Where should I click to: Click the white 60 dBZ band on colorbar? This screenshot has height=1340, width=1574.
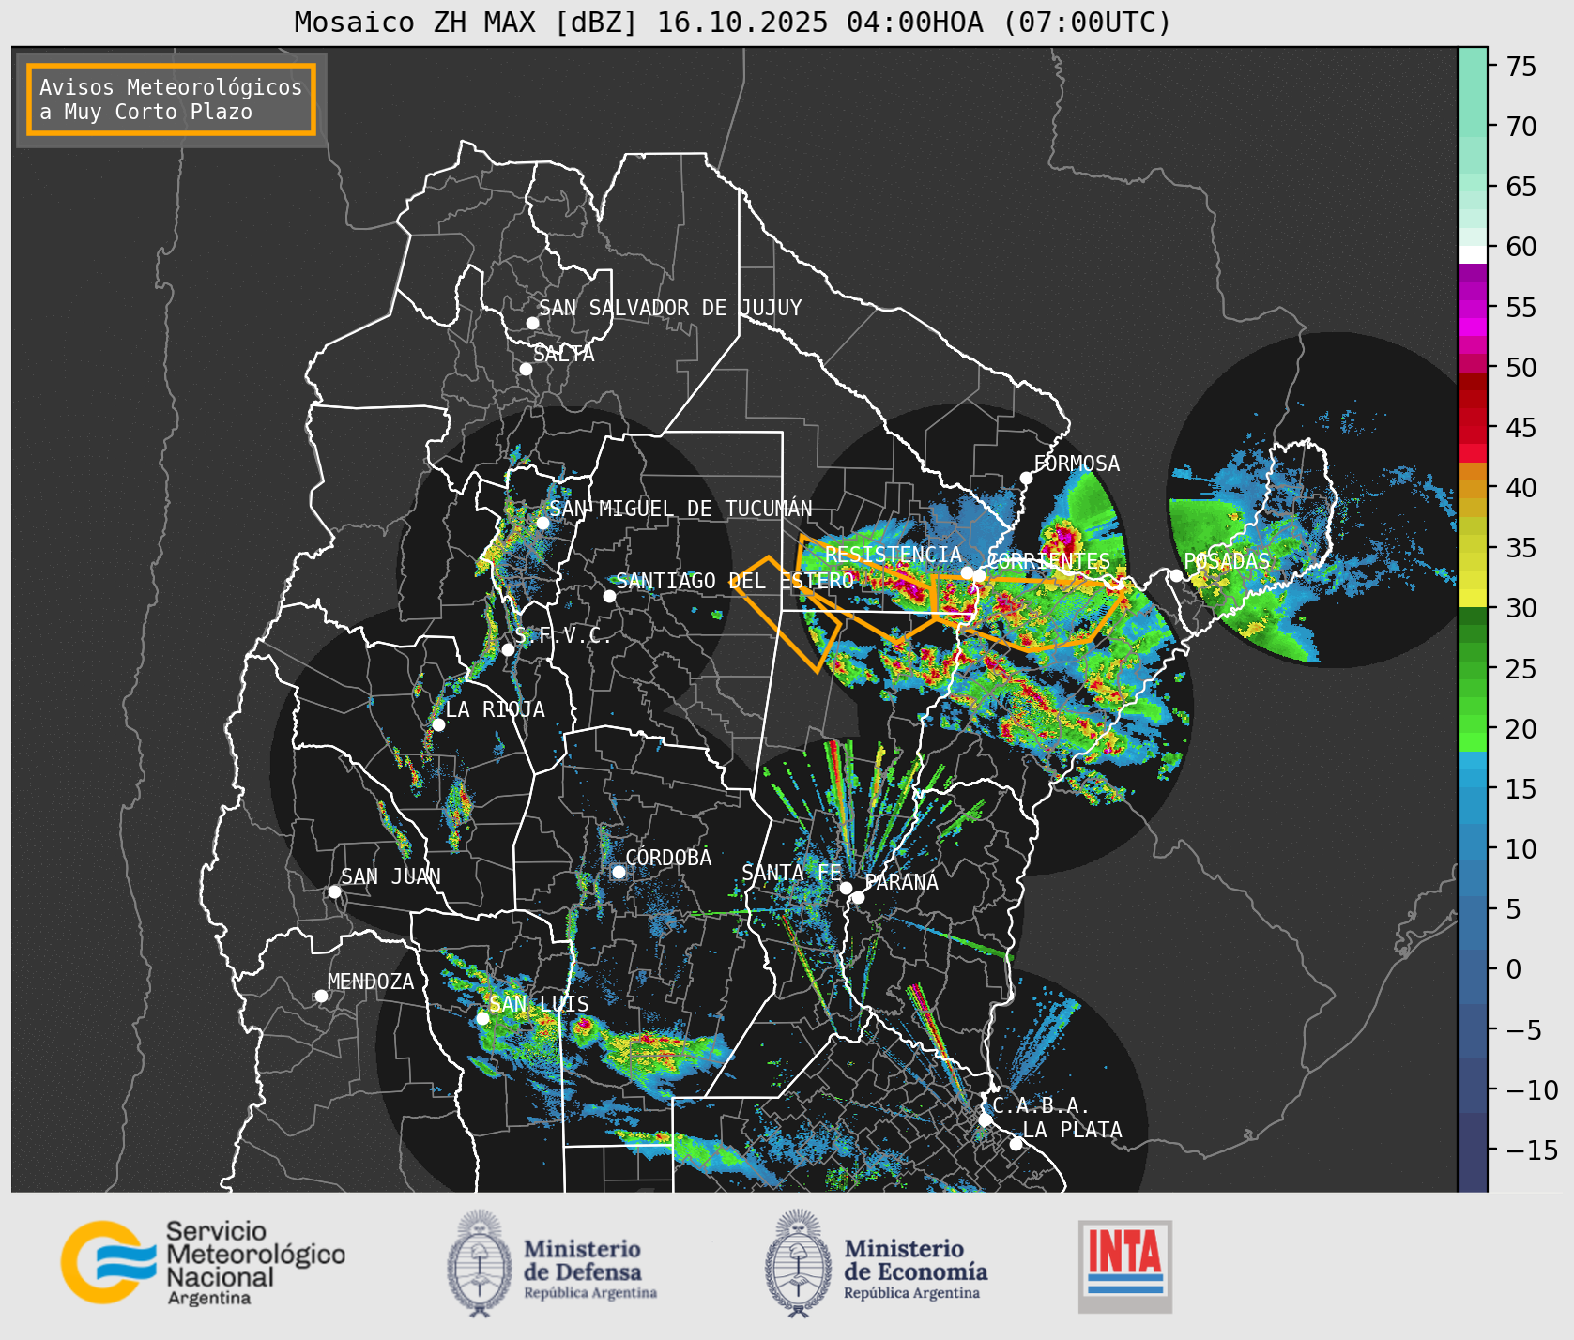pos(1473,253)
